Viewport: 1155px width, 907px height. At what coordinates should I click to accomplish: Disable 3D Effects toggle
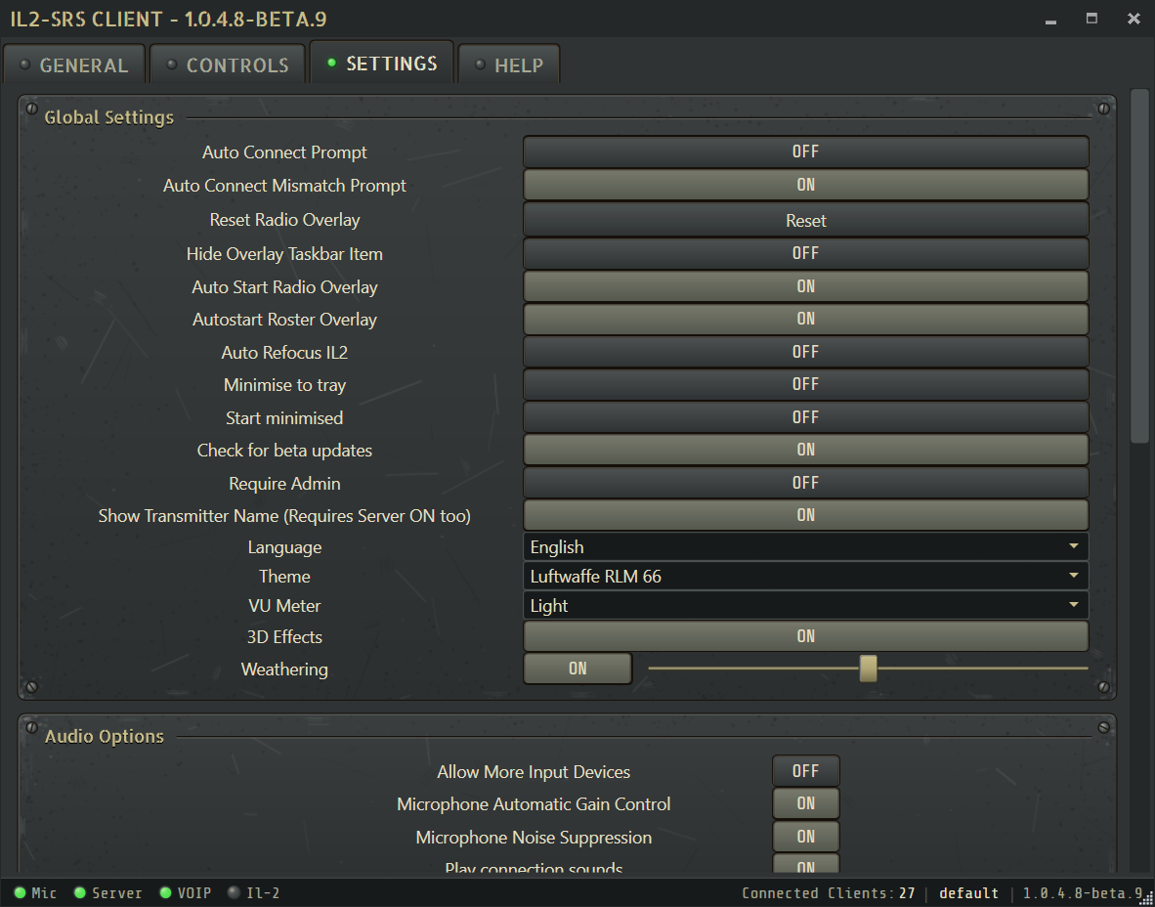[806, 636]
